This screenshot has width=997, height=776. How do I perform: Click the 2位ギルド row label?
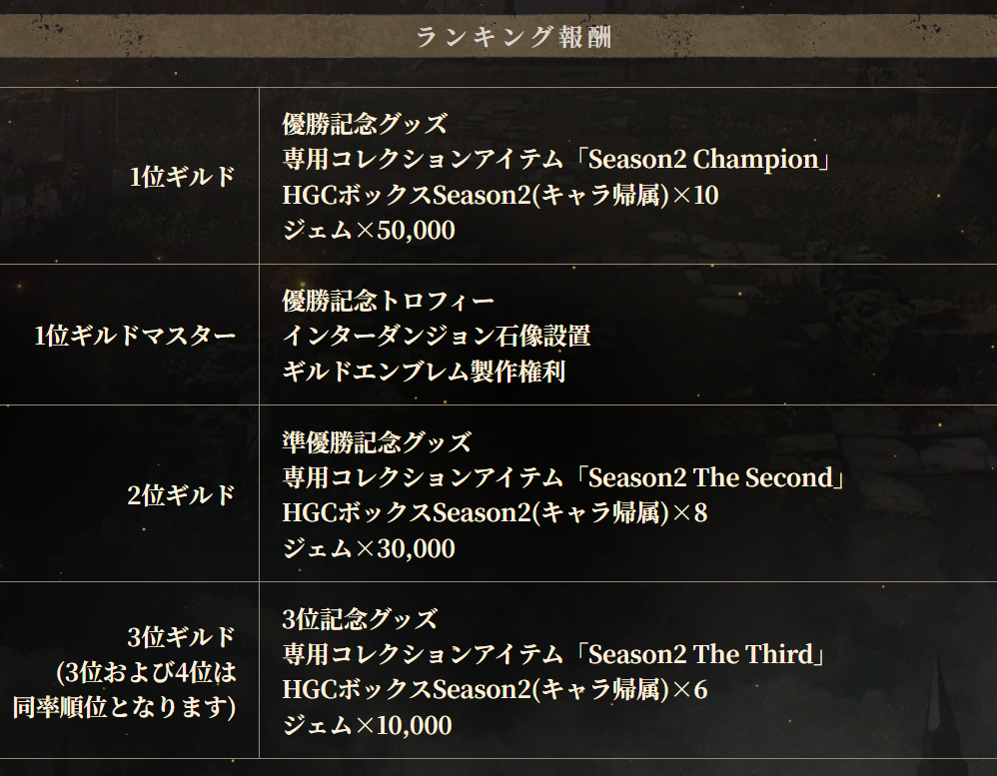tap(182, 494)
